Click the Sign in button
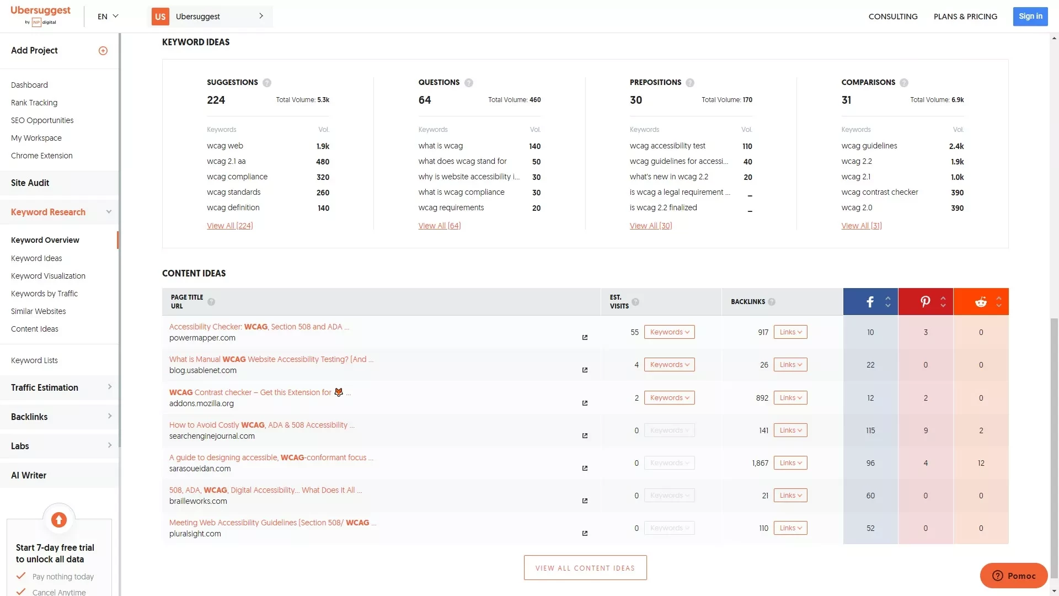The image size is (1059, 596). tap(1030, 17)
